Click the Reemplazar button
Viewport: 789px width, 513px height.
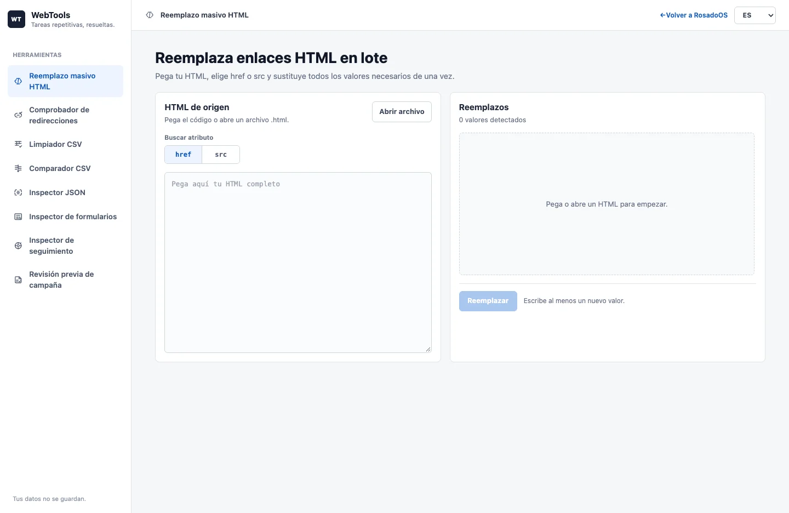point(488,301)
